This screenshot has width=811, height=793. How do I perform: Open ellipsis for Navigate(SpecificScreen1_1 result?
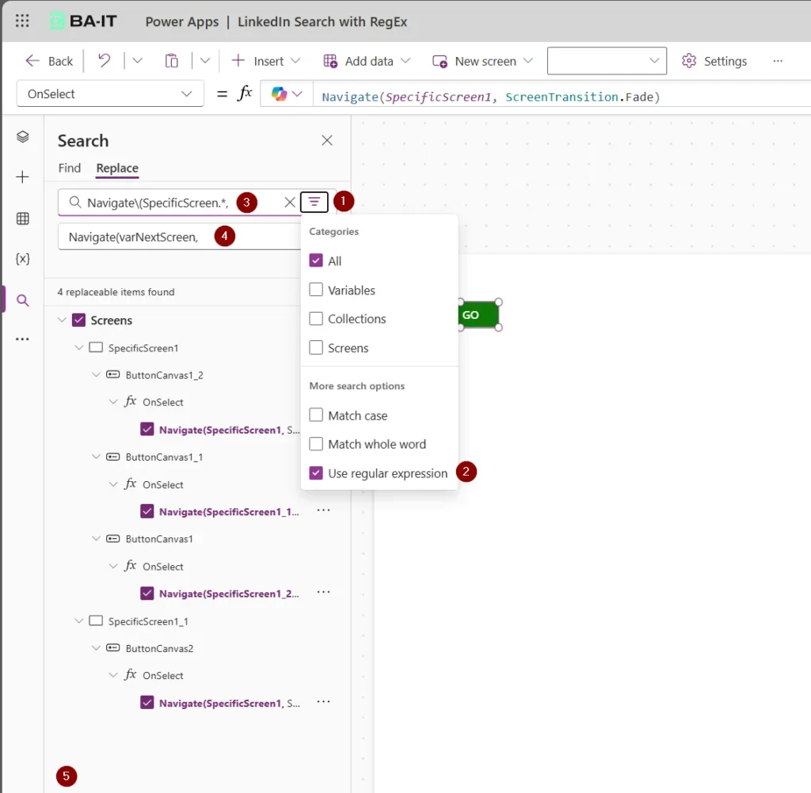pos(323,510)
